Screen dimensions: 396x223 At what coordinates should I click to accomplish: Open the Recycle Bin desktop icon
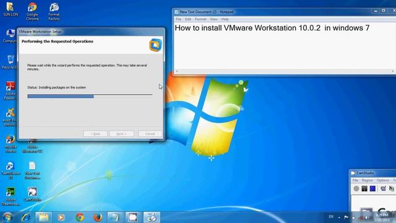pyautogui.click(x=10, y=62)
